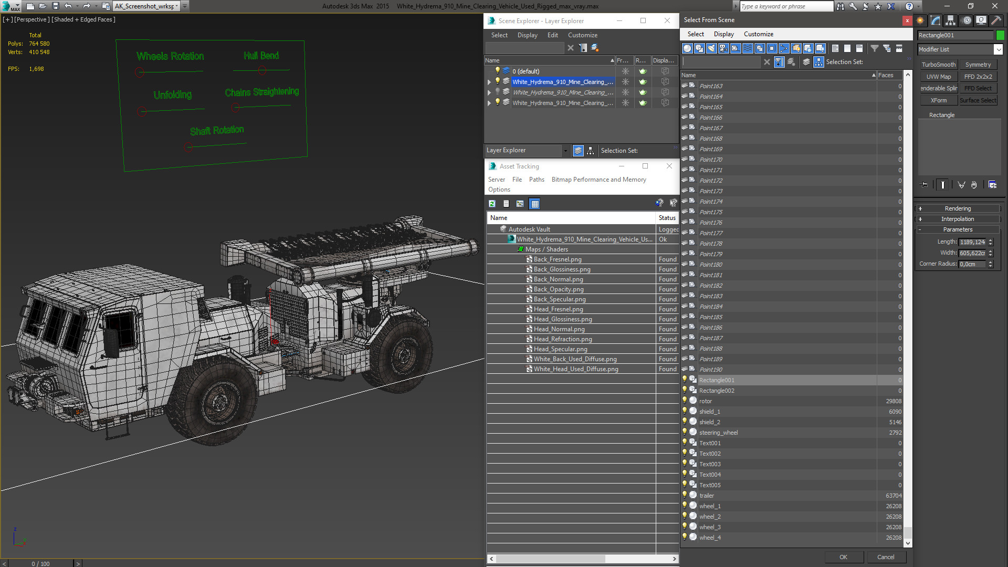The height and width of the screenshot is (567, 1008).
Task: Open the Hierarchy command panel tab
Action: point(950,20)
